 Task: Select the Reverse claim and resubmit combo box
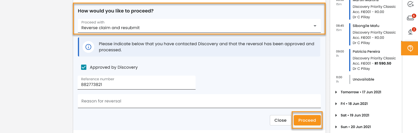(199, 26)
